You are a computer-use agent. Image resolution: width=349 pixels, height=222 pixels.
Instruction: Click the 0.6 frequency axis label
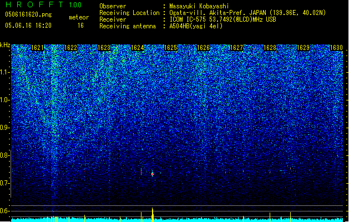pos(4,211)
